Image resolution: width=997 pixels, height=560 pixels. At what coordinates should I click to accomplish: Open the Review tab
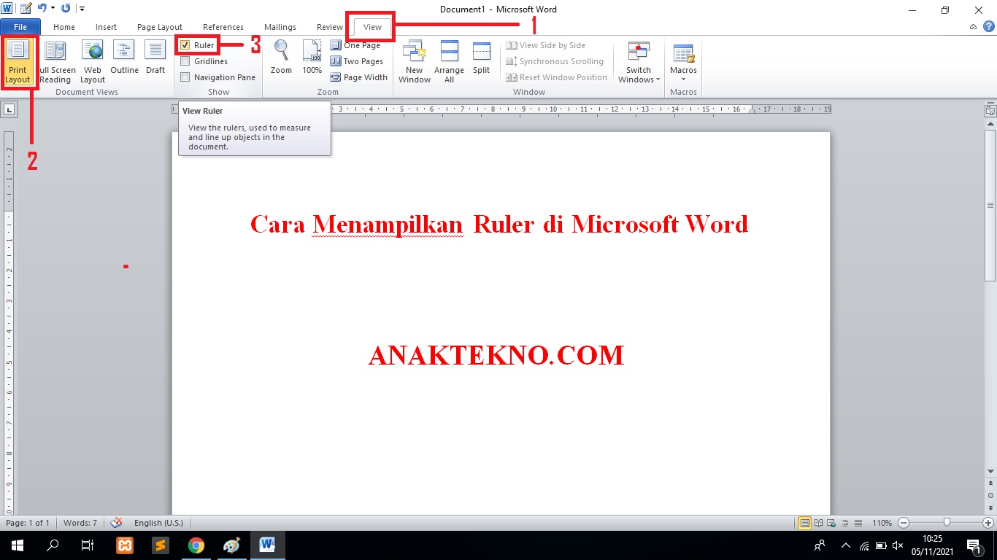coord(330,27)
